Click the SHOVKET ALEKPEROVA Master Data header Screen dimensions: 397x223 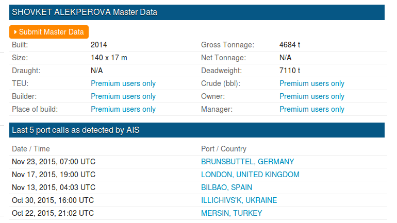point(85,12)
